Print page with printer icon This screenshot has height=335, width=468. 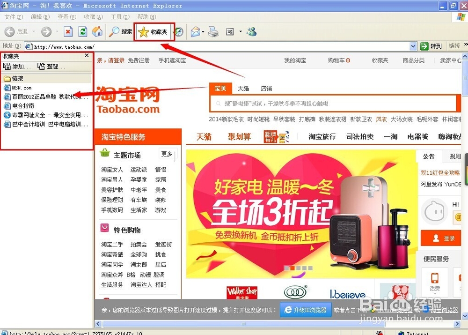[213, 32]
